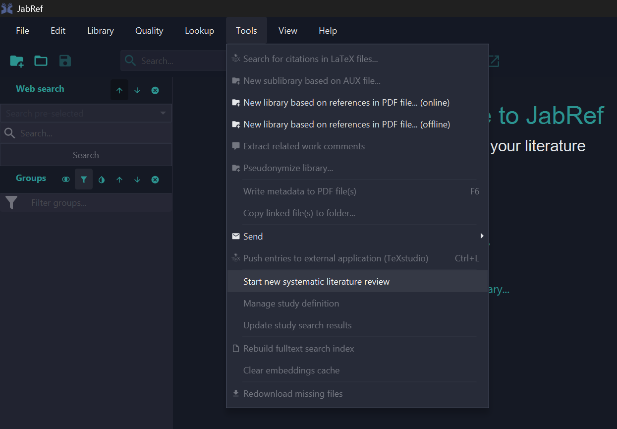Choose Manage study definition

tap(357, 304)
